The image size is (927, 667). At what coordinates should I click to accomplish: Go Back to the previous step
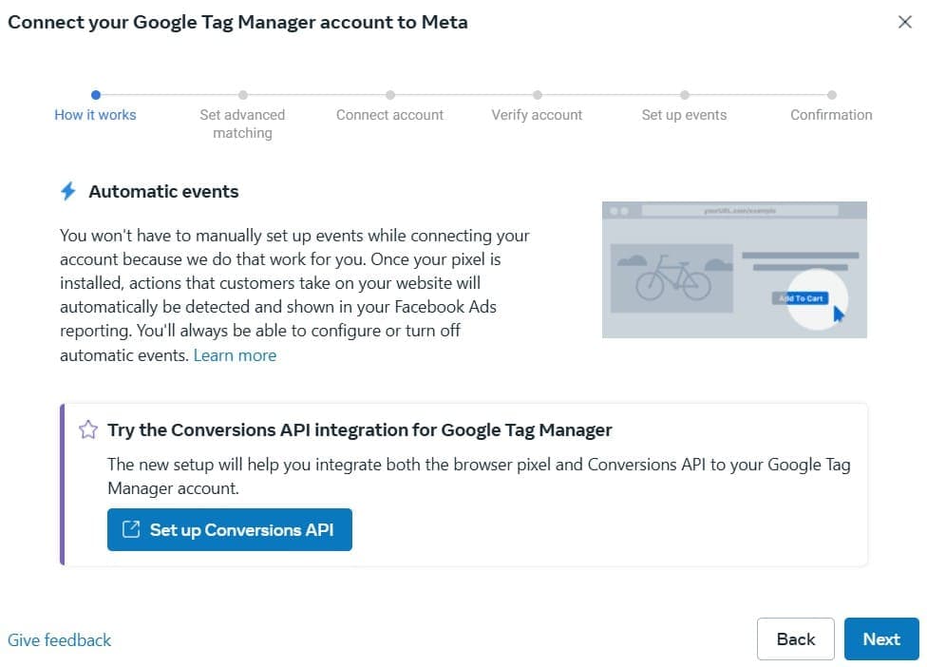click(x=795, y=639)
